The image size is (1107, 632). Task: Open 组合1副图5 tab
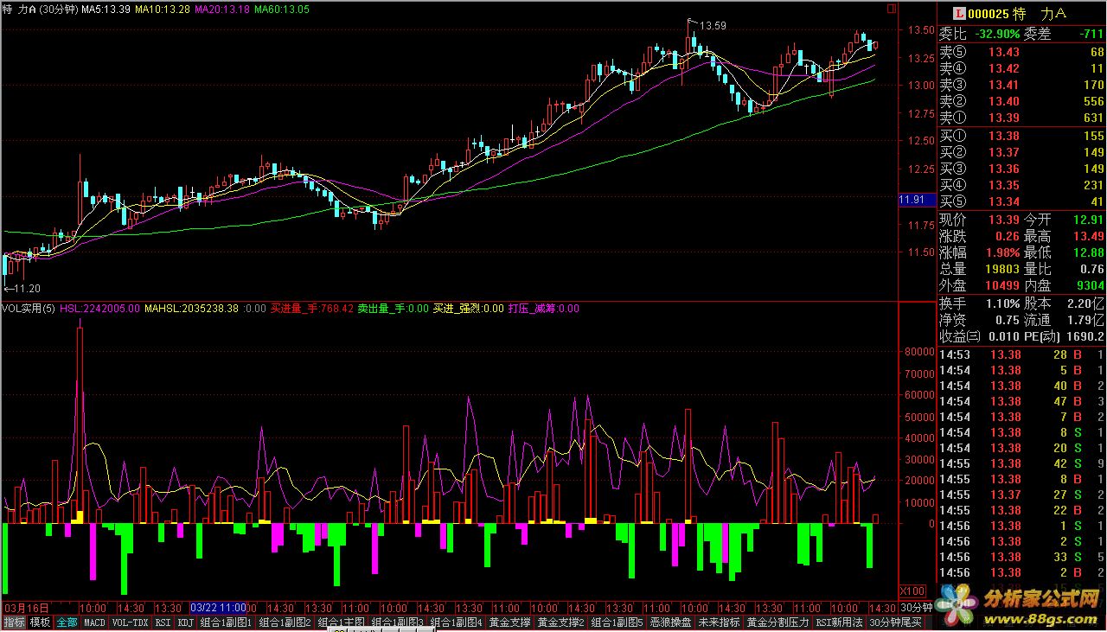pos(617,622)
